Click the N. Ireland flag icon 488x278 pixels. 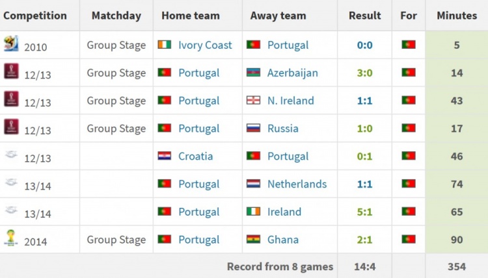coord(253,100)
